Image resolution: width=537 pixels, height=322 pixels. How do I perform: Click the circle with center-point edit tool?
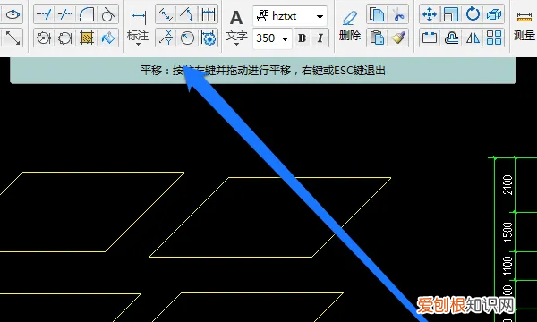click(44, 38)
